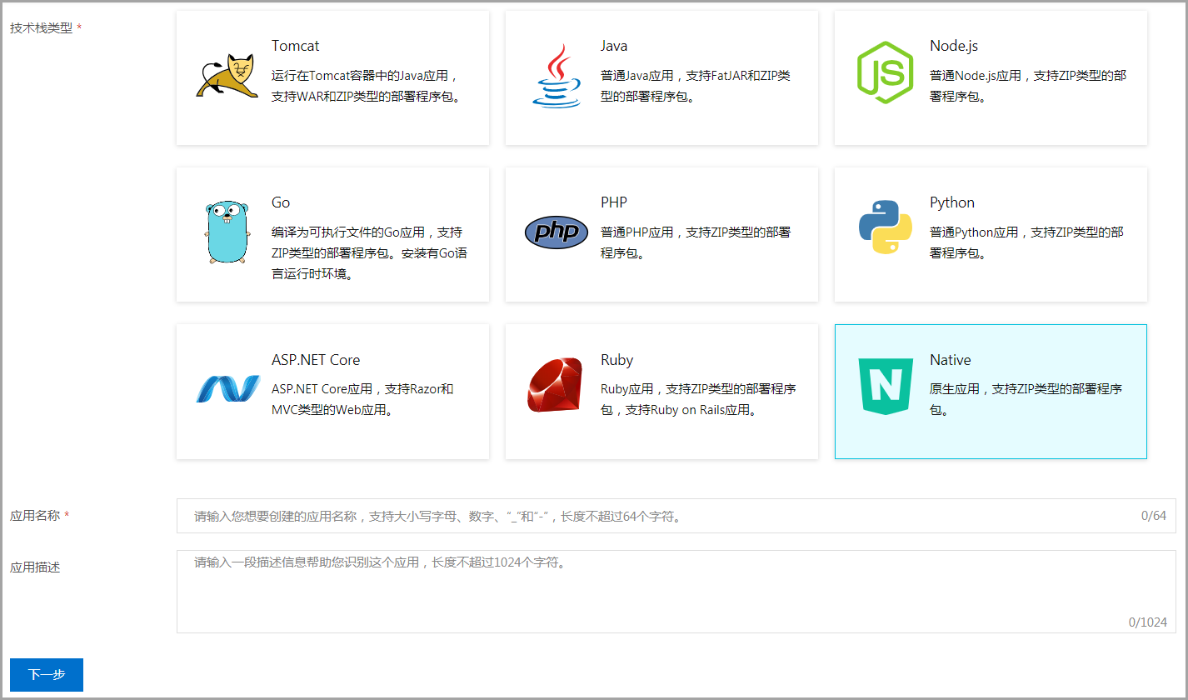Select the Tomcat technology stack title
The image size is (1188, 700).
pyautogui.click(x=295, y=46)
